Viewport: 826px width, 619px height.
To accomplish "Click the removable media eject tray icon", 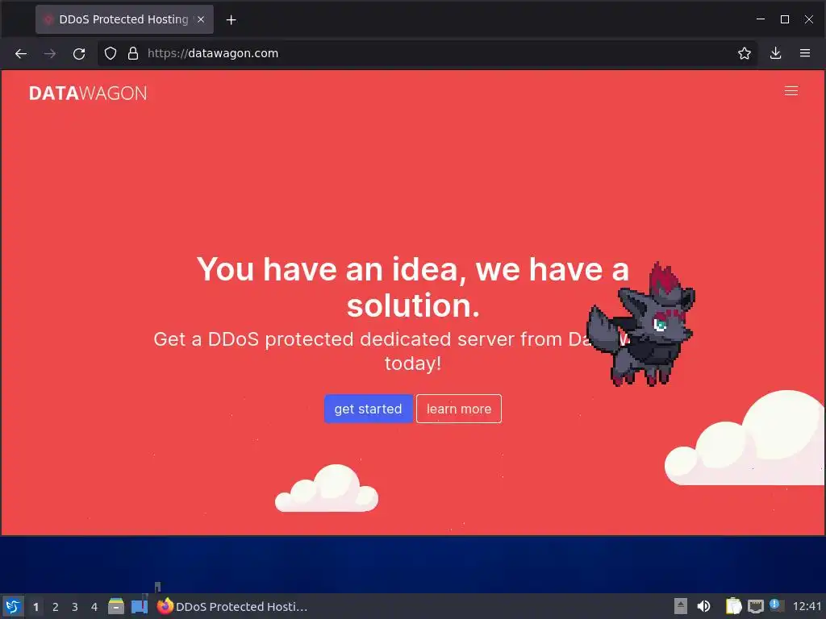I will [681, 606].
